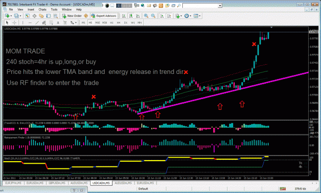Screen dimensions: 321x193
Task: Expand the Templates dropdown arrow
Action: pos(200,16)
